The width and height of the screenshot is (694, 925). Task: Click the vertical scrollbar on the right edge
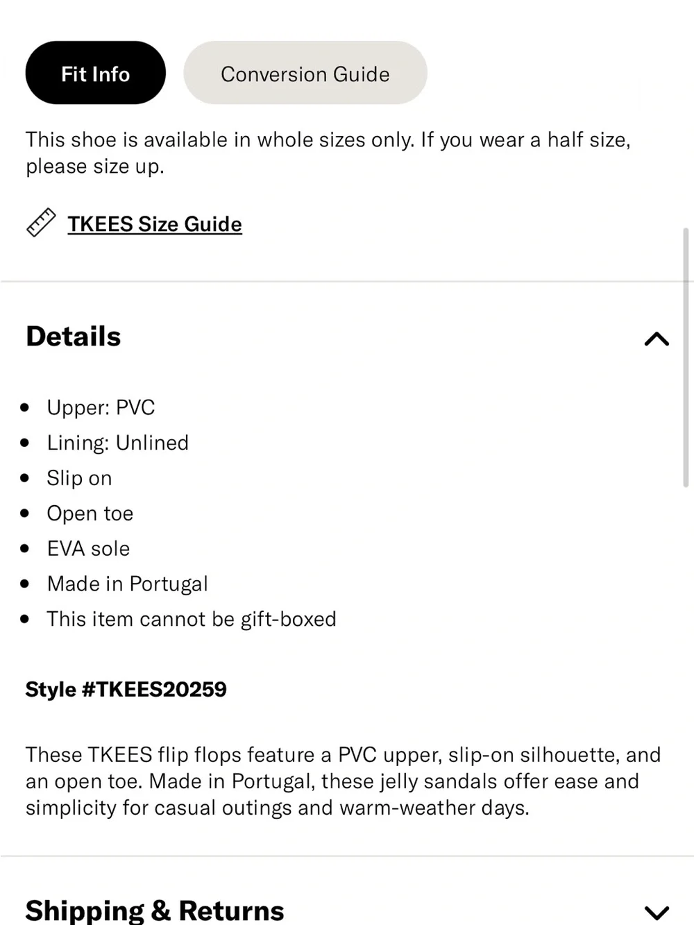686,357
